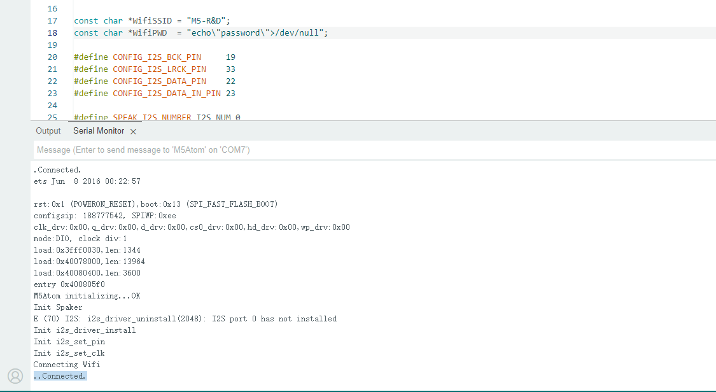This screenshot has height=392, width=716.
Task: Select the Serial Monitor tab
Action: coord(99,131)
